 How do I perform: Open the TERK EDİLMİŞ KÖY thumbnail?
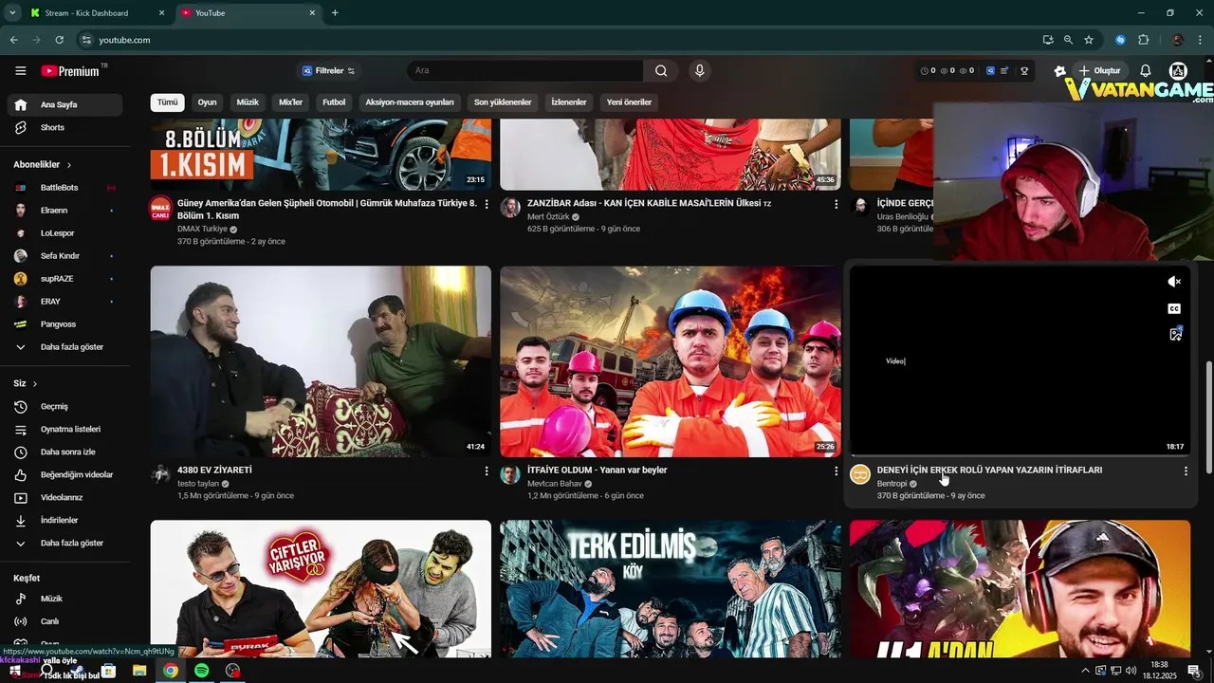click(x=671, y=588)
